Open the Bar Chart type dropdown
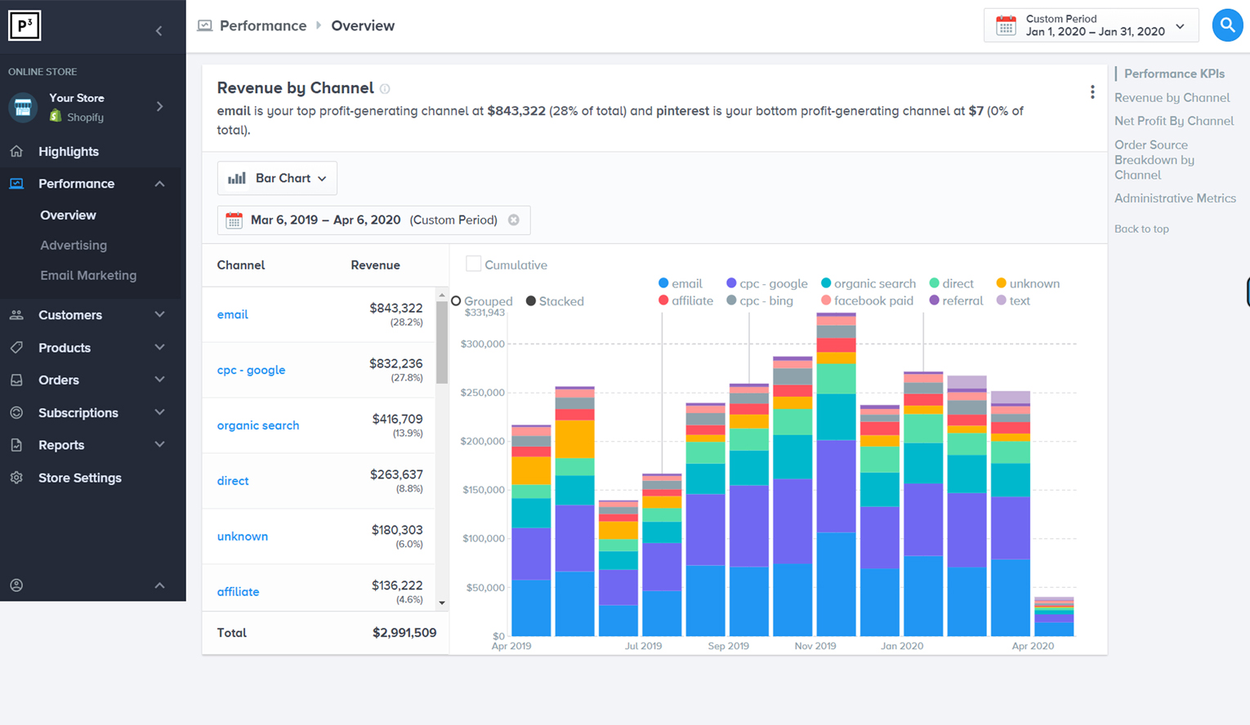Image resolution: width=1250 pixels, height=725 pixels. (277, 178)
